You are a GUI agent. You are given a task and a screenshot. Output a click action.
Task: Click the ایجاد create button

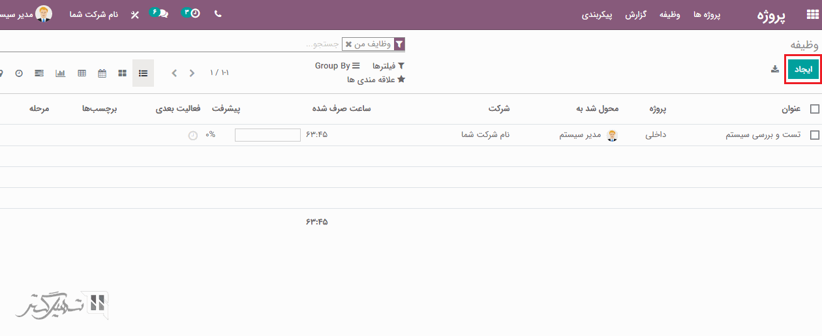[802, 69]
